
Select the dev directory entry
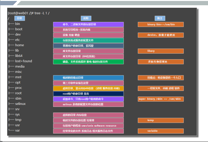pyautogui.click(x=18, y=34)
